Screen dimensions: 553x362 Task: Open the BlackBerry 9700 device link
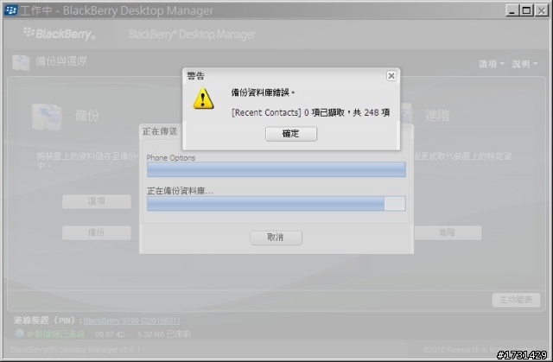click(x=131, y=321)
